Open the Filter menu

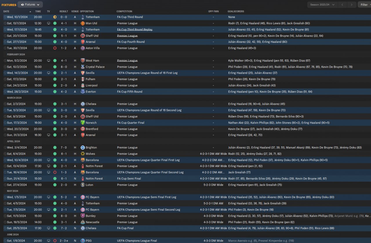point(364,5)
